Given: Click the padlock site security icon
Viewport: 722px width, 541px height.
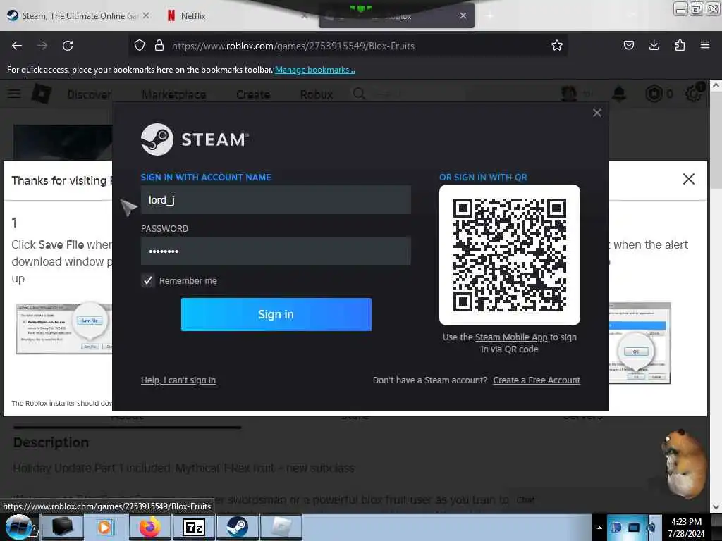Looking at the screenshot, I should coord(159,45).
